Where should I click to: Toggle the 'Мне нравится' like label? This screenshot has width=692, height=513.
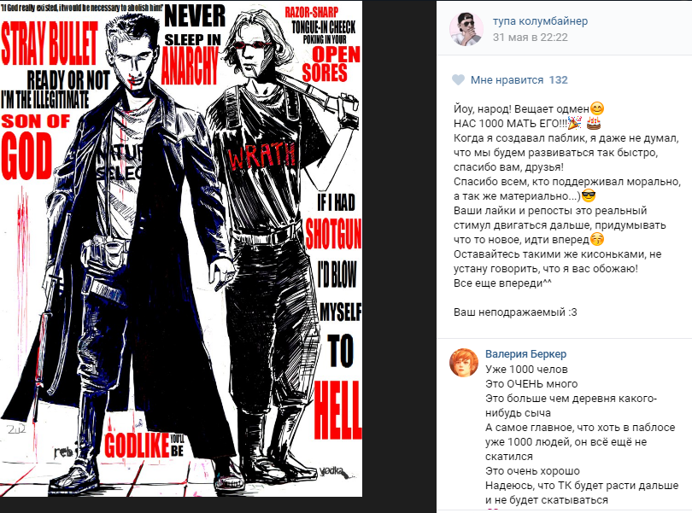(x=507, y=80)
